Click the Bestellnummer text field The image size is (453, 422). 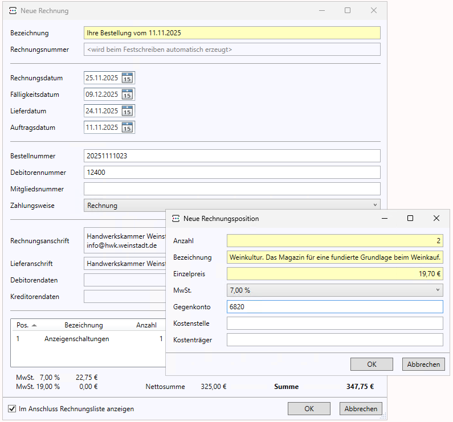(231, 155)
